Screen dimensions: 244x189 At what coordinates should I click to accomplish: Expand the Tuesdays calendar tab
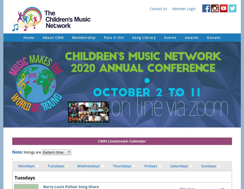58,166
